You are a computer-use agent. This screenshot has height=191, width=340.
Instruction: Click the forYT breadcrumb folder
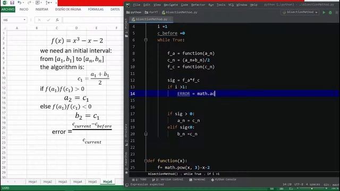[151, 12]
